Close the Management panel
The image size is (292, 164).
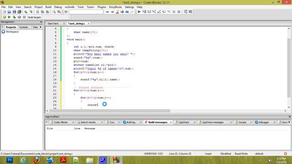point(41,22)
